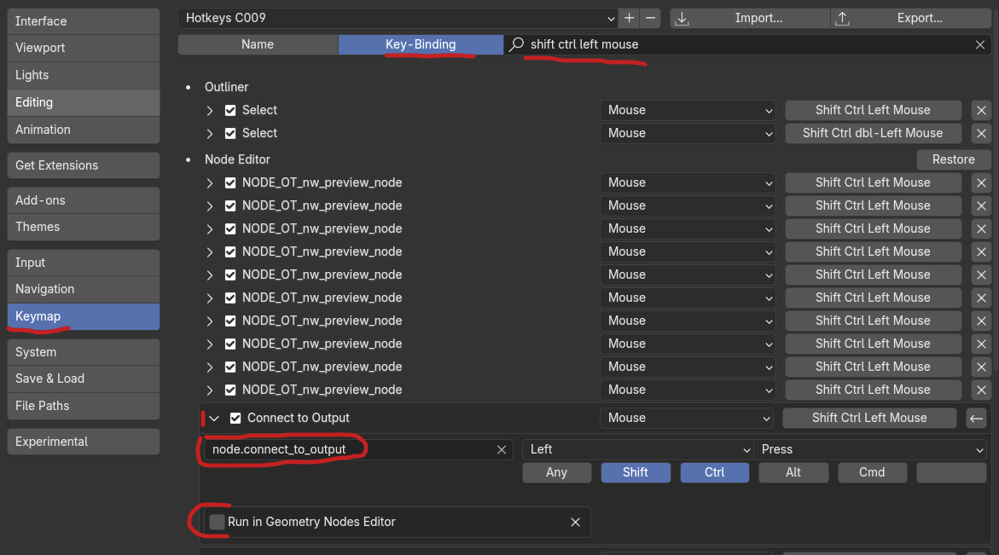Click the Import... keymap button
The width and height of the screenshot is (999, 555).
750,18
